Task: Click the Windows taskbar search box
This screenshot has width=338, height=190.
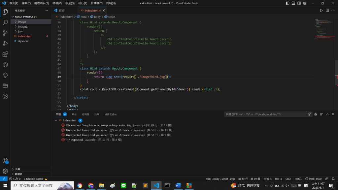Action: (42, 185)
